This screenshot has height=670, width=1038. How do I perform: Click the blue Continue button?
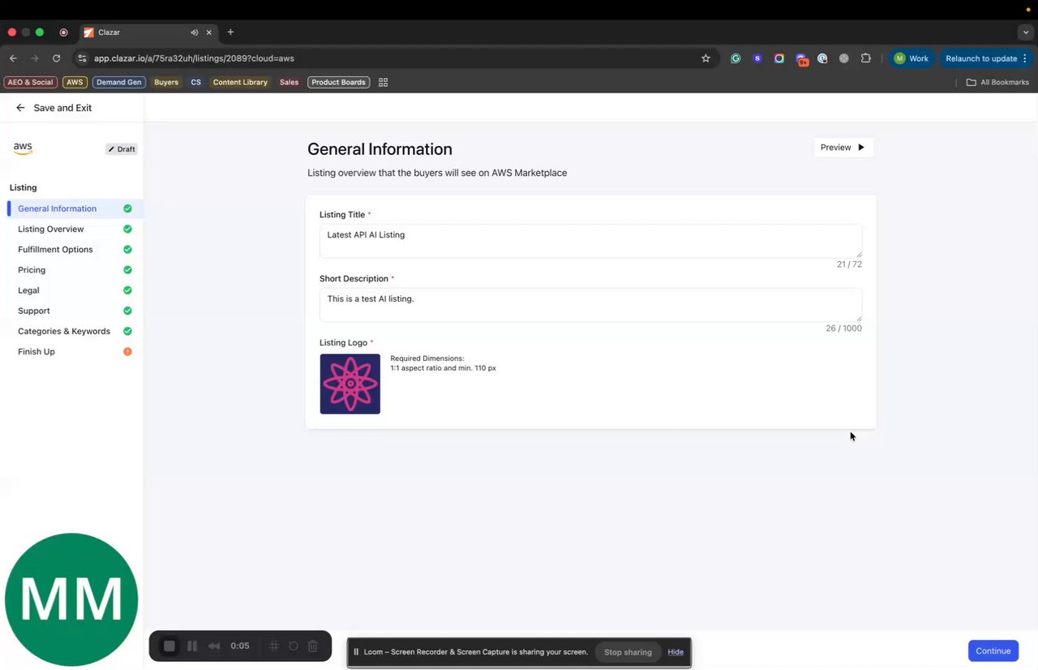[993, 651]
